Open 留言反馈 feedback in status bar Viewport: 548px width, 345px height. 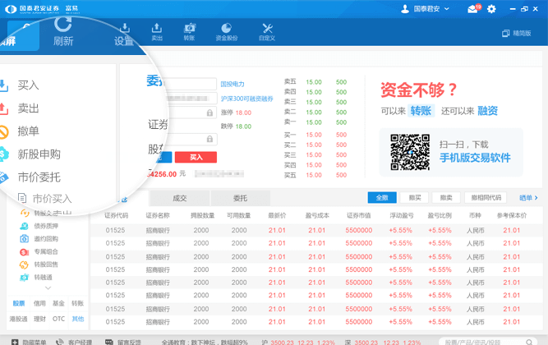point(123,342)
